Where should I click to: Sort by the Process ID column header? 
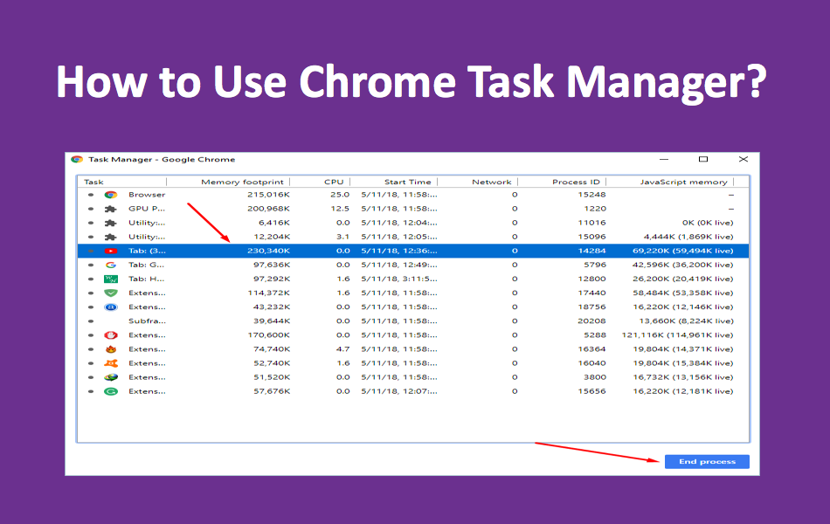pos(576,182)
